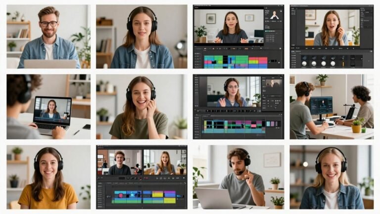Viewport: 380px width, 214px height.
Task: Select the woman in the olive green t-shirt
Action: (x=142, y=107)
